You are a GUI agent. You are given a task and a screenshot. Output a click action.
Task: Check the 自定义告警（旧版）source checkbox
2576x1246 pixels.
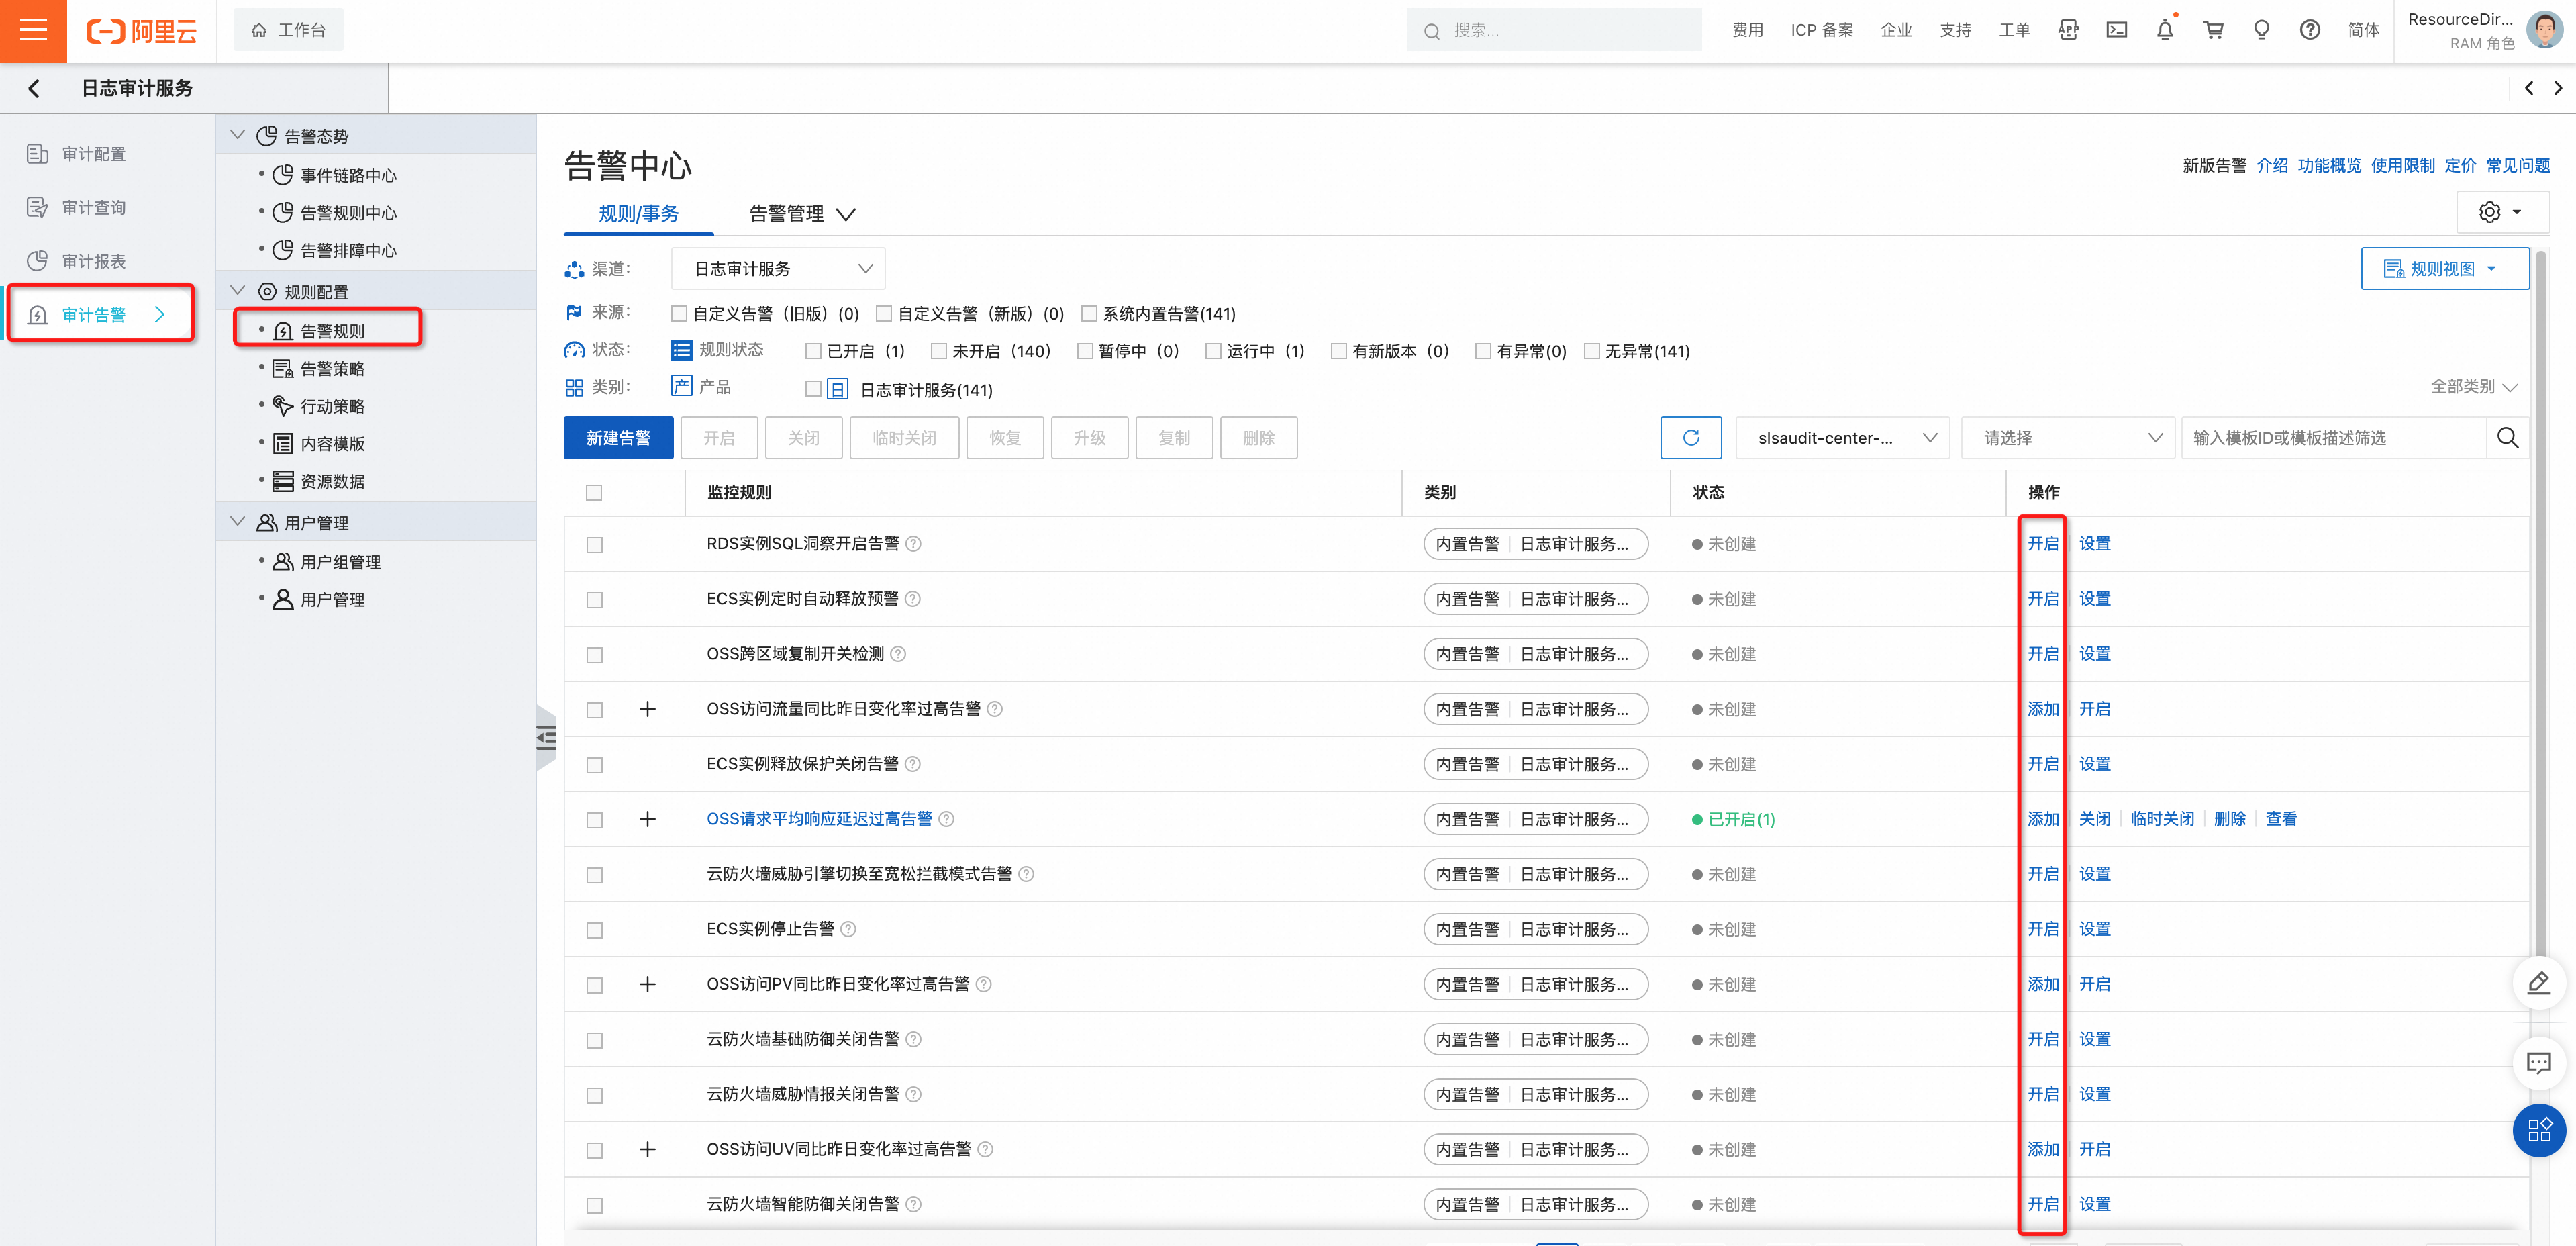[679, 314]
